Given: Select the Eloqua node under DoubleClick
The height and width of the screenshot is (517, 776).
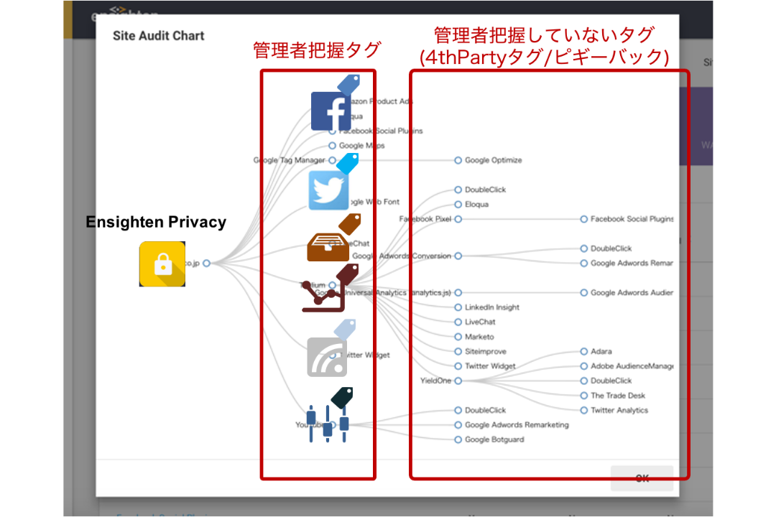Looking at the screenshot, I should 458,205.
